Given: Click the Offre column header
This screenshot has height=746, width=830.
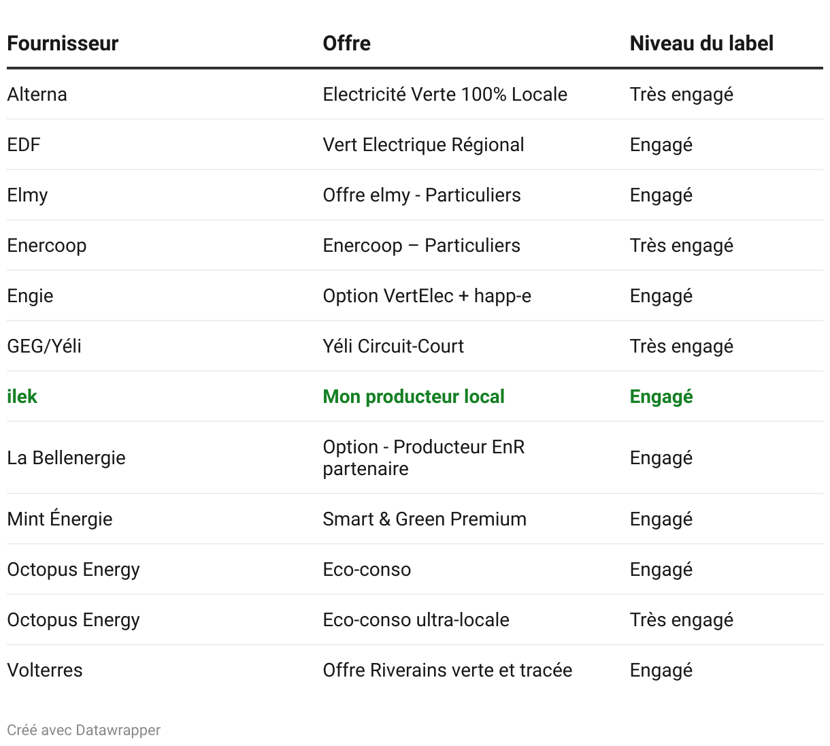Looking at the screenshot, I should [x=346, y=44].
